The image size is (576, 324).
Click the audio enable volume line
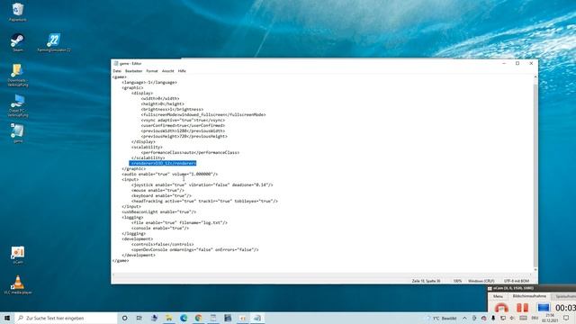click(170, 174)
